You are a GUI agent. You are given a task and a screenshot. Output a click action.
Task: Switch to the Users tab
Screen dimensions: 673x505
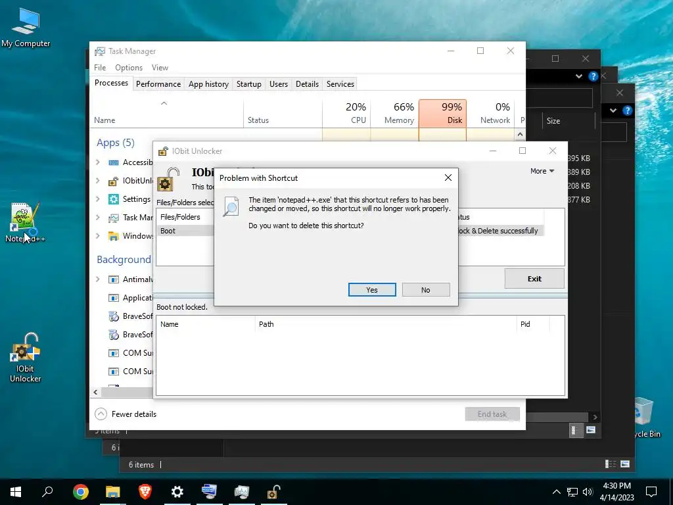point(279,84)
